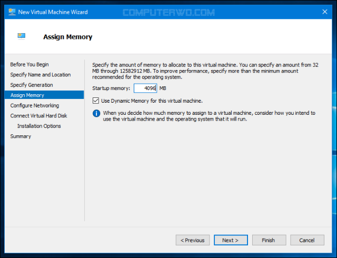337x258 pixels.
Task: Toggle Use Dynamic Memory checkbox
Action: coord(95,101)
